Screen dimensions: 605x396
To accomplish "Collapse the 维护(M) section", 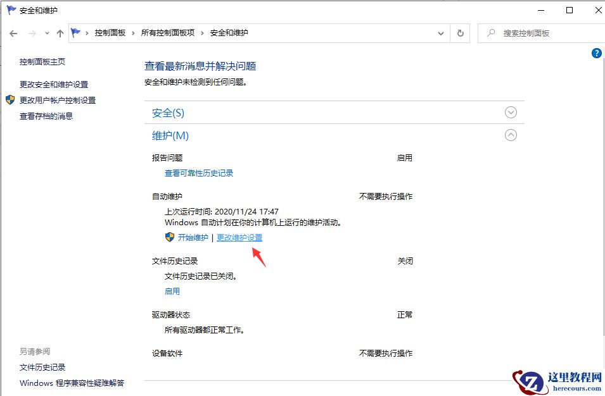I will [511, 135].
